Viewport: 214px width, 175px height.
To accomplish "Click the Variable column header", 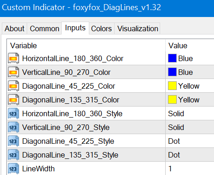I will pos(86,45).
